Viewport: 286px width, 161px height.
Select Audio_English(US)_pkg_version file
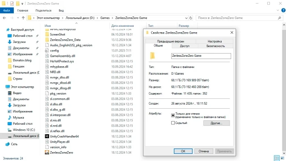[x=71, y=45]
